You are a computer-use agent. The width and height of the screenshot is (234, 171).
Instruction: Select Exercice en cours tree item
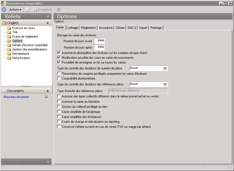24,28
